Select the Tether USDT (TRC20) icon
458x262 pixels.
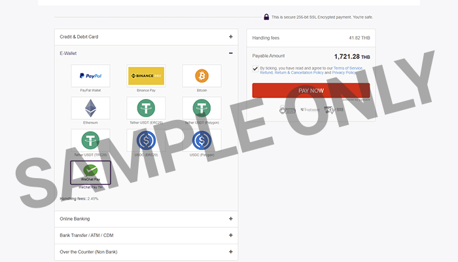click(90, 140)
